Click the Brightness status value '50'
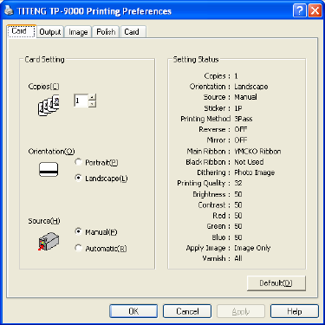 tap(238, 194)
